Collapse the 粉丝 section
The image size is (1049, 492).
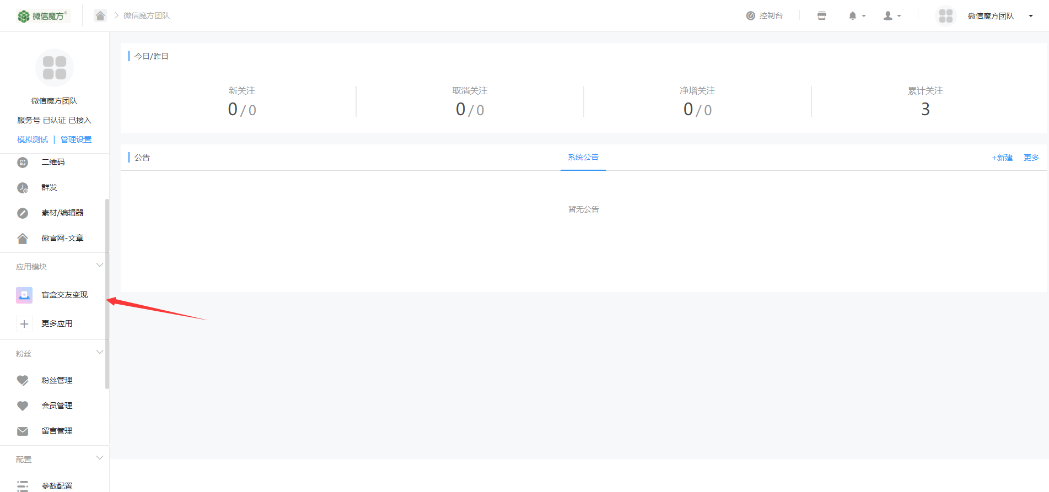tap(100, 353)
